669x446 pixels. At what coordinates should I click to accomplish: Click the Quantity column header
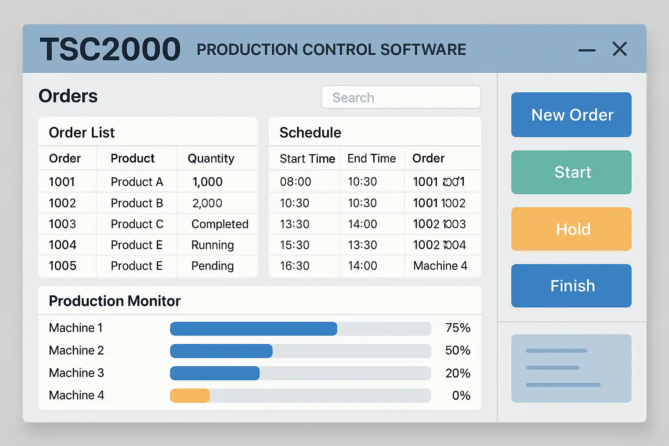(x=211, y=159)
